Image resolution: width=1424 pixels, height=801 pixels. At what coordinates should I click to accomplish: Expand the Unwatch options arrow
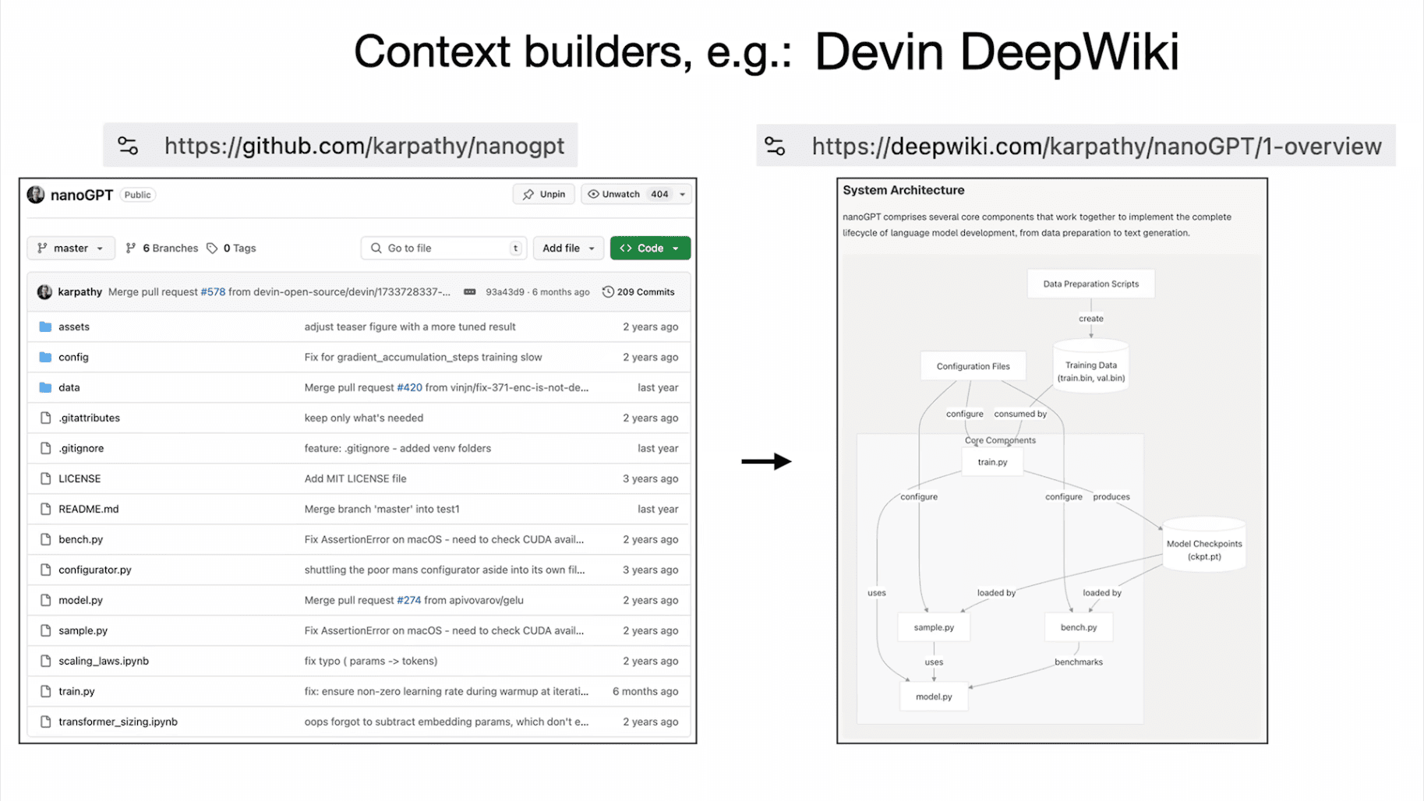point(683,194)
